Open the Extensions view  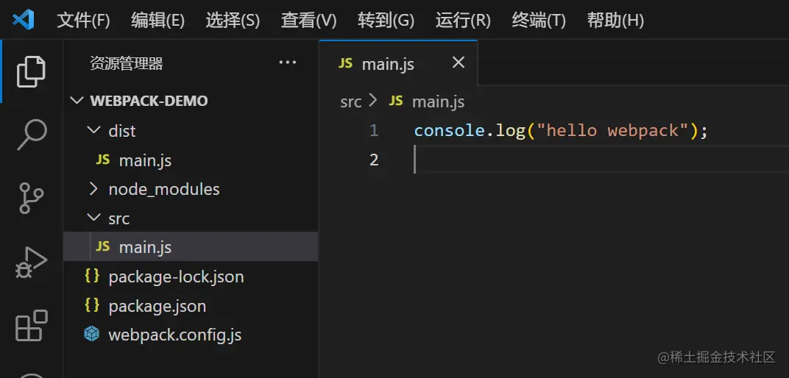(31, 326)
